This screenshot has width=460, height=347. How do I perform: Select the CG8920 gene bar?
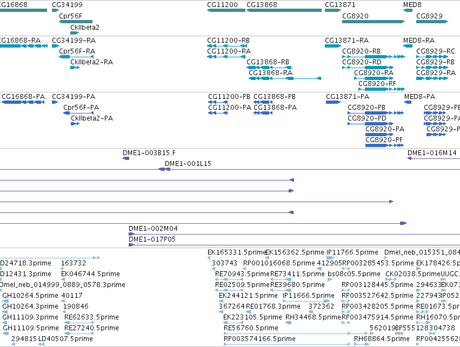[374, 22]
